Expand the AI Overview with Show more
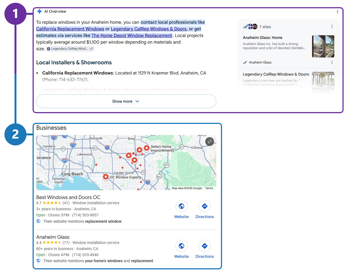 click(126, 101)
